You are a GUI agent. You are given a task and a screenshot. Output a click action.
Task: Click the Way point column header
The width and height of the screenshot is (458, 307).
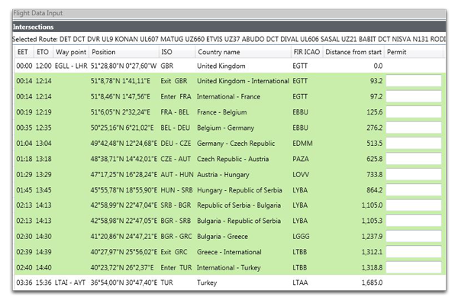click(71, 52)
